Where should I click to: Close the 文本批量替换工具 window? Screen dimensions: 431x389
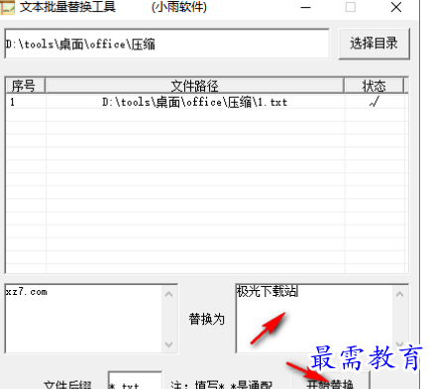click(x=395, y=7)
